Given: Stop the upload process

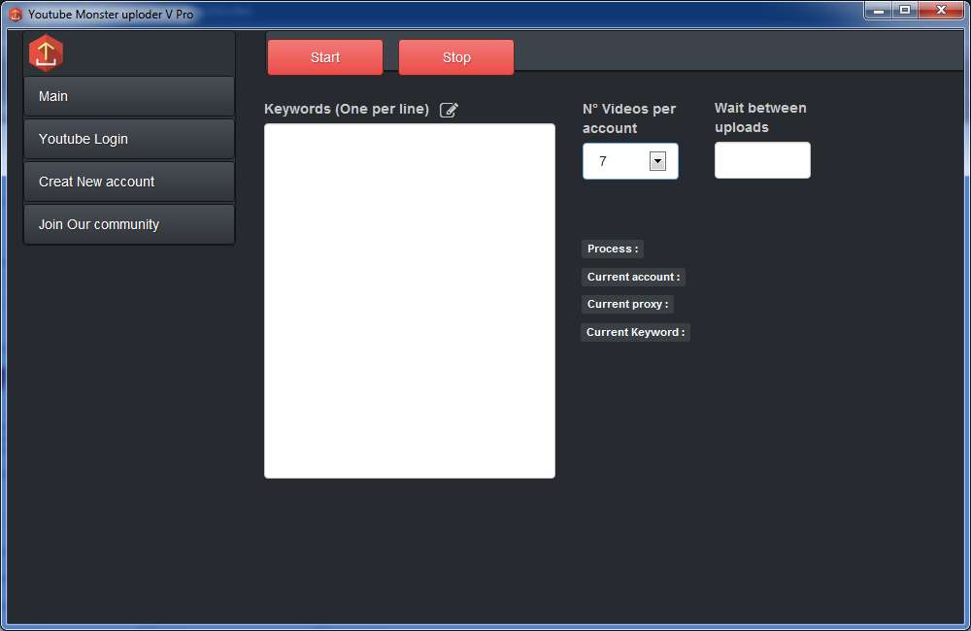Looking at the screenshot, I should [x=456, y=57].
